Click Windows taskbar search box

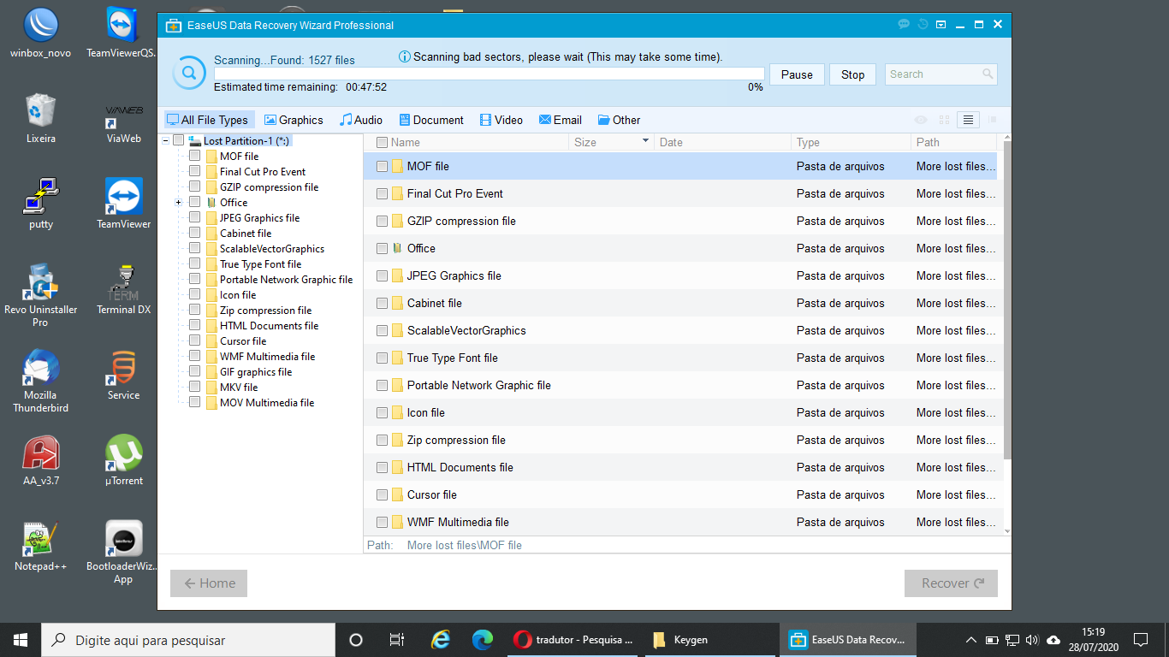point(188,640)
